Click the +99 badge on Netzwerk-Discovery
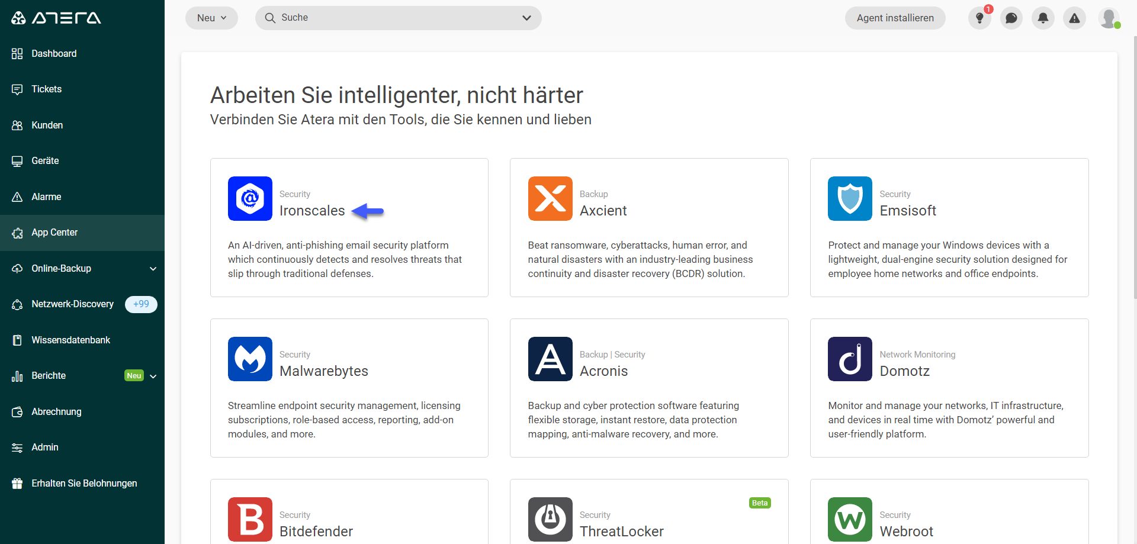This screenshot has width=1137, height=544. pos(141,304)
